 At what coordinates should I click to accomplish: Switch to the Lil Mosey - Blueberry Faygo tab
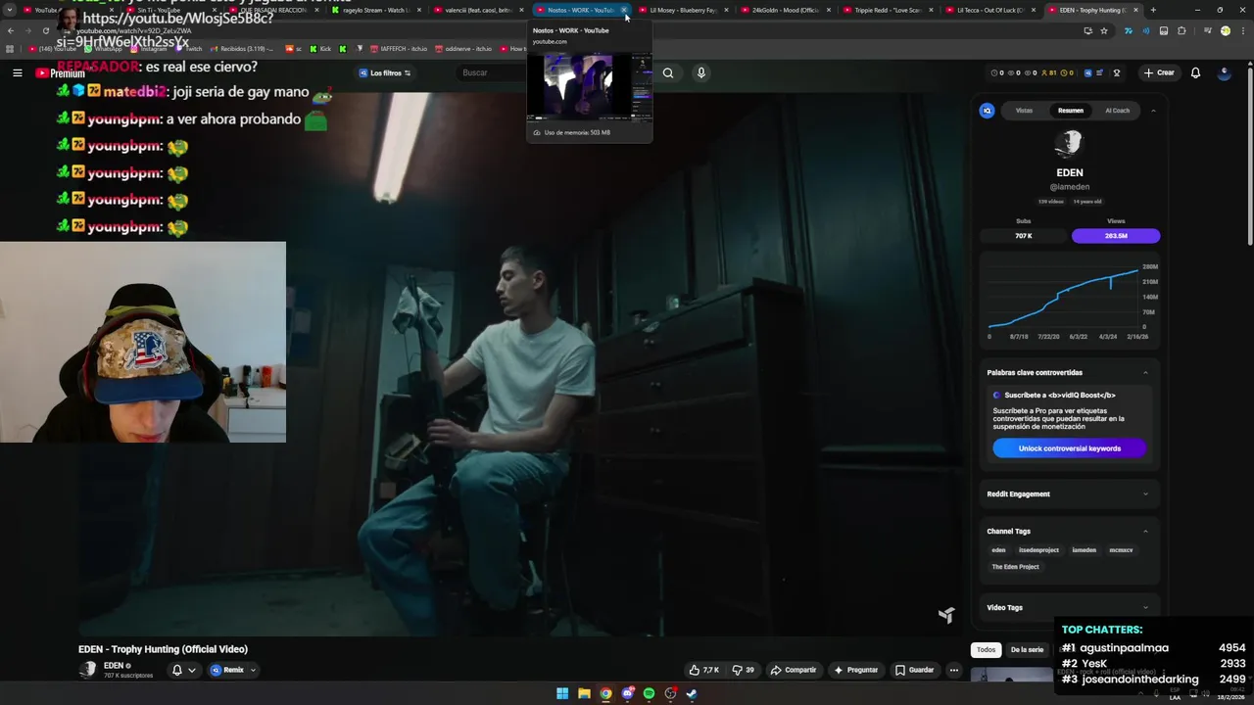683,10
